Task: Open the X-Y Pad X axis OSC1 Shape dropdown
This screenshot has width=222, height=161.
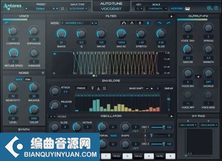Action: click(188, 125)
